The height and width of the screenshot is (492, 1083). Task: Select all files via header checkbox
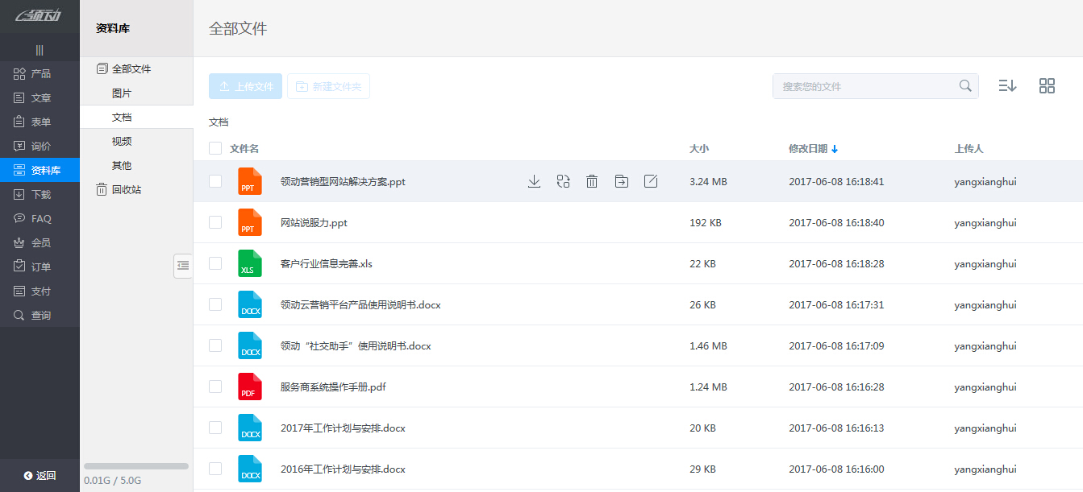point(215,148)
